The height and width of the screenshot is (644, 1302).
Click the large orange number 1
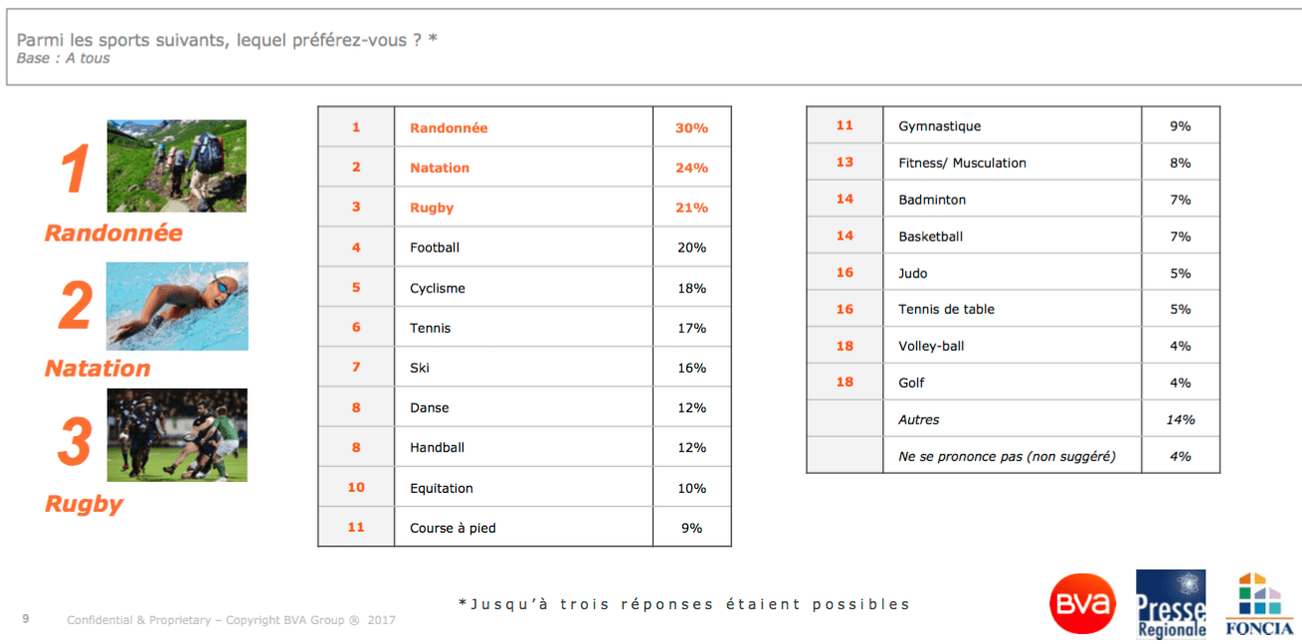coord(76,169)
